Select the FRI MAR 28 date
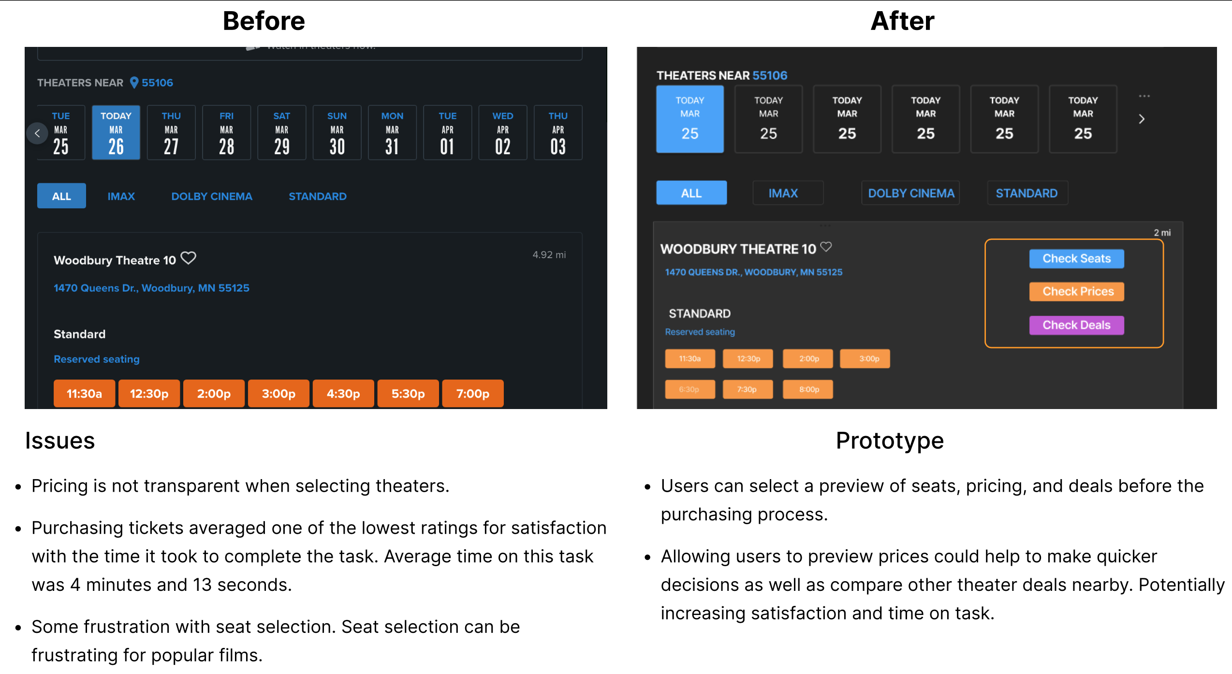 pyautogui.click(x=226, y=132)
